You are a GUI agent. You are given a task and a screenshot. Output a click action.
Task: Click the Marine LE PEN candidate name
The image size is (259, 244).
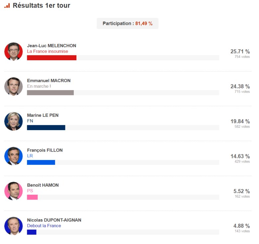(x=43, y=116)
